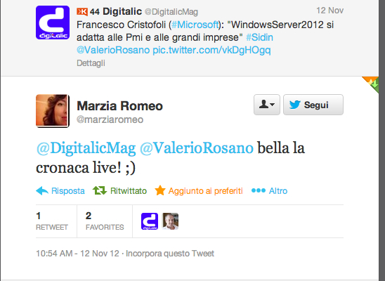This screenshot has height=281, width=385.
Task: Open the #Microsoft hashtag link
Action: pos(195,25)
